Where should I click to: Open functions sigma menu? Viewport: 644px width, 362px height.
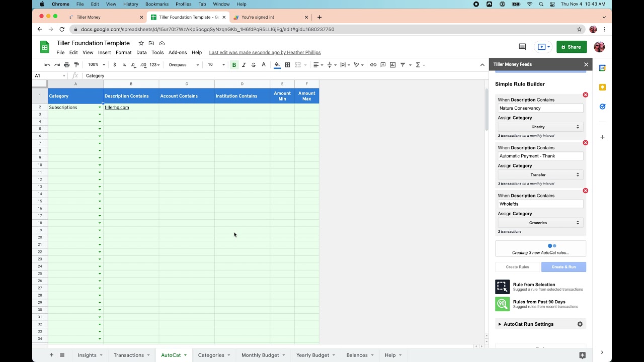(418, 65)
